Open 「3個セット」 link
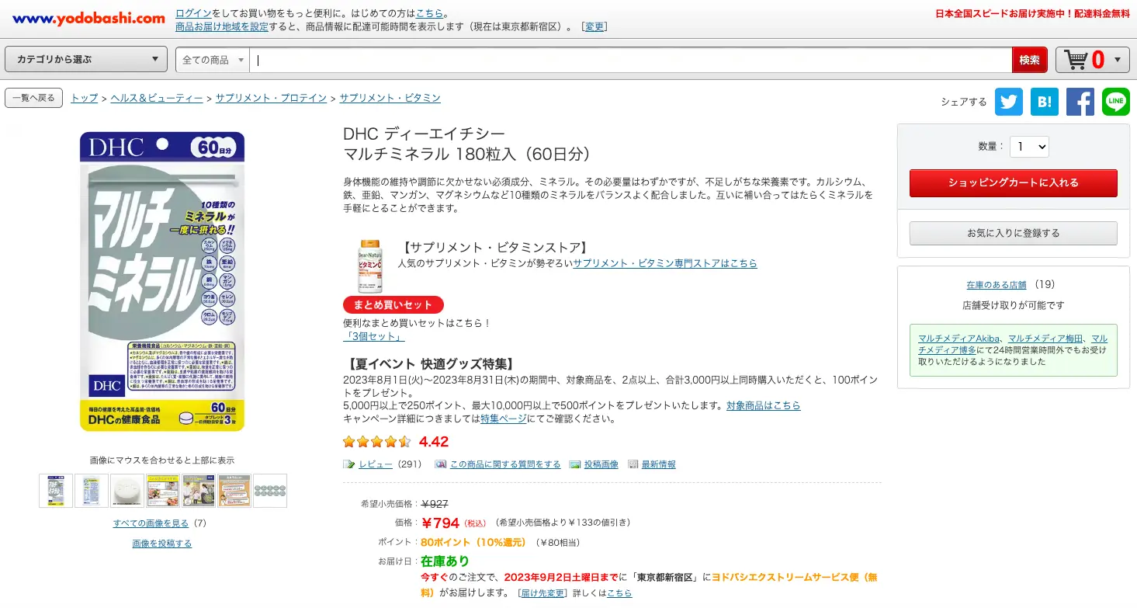This screenshot has width=1137, height=608. click(373, 337)
